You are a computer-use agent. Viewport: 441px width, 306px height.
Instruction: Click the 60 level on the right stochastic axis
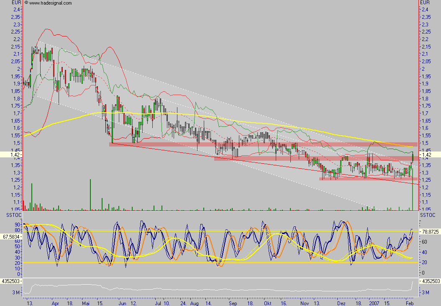click(424, 242)
